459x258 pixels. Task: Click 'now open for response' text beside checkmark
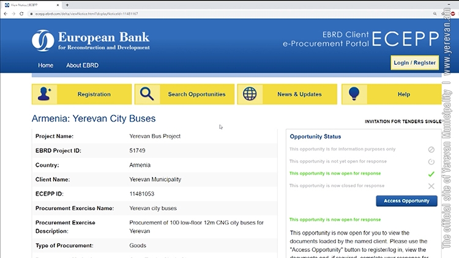point(335,174)
